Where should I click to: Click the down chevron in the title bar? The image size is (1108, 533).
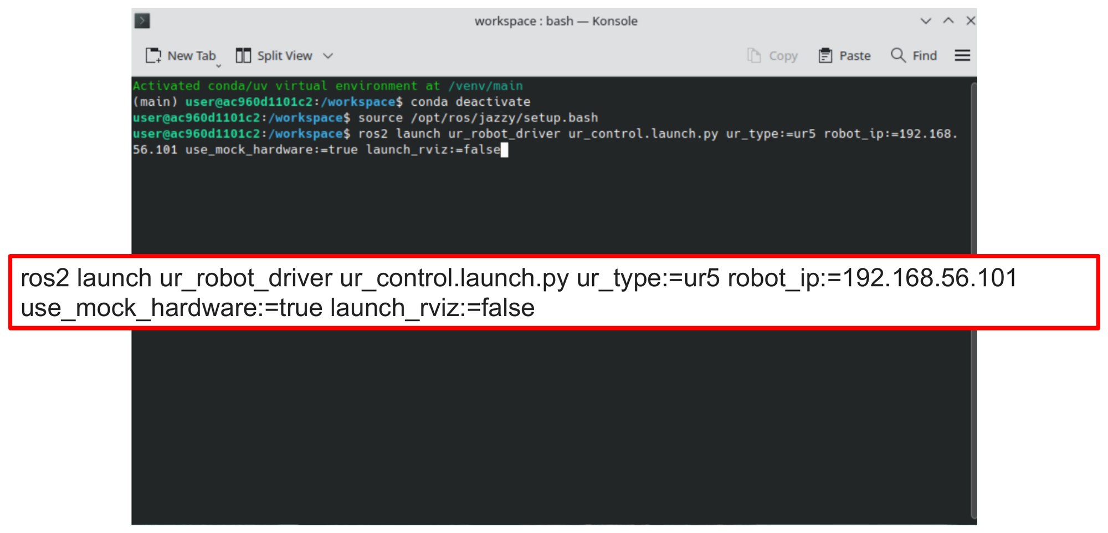925,20
